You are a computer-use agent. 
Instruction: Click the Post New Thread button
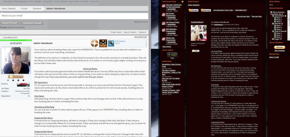[x=32, y=23]
